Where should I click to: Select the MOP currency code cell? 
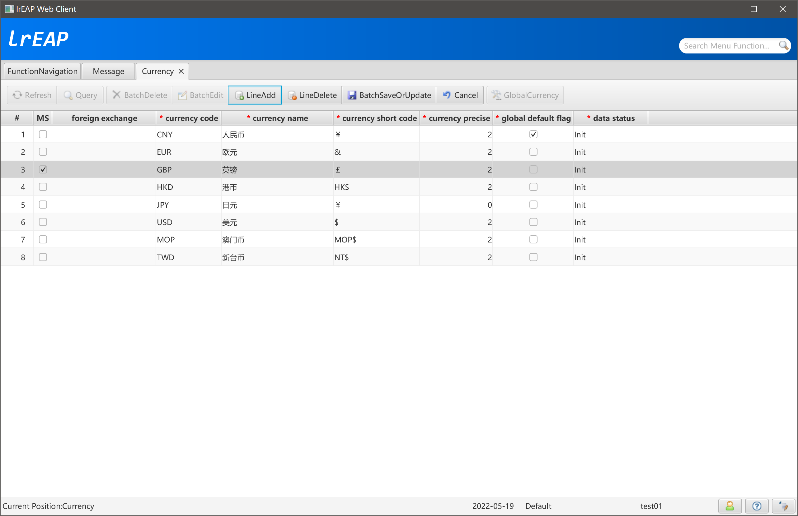188,240
